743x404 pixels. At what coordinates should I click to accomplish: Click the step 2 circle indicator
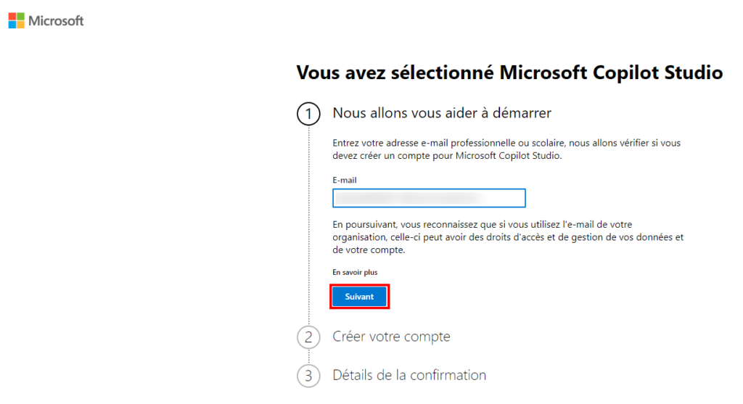308,337
